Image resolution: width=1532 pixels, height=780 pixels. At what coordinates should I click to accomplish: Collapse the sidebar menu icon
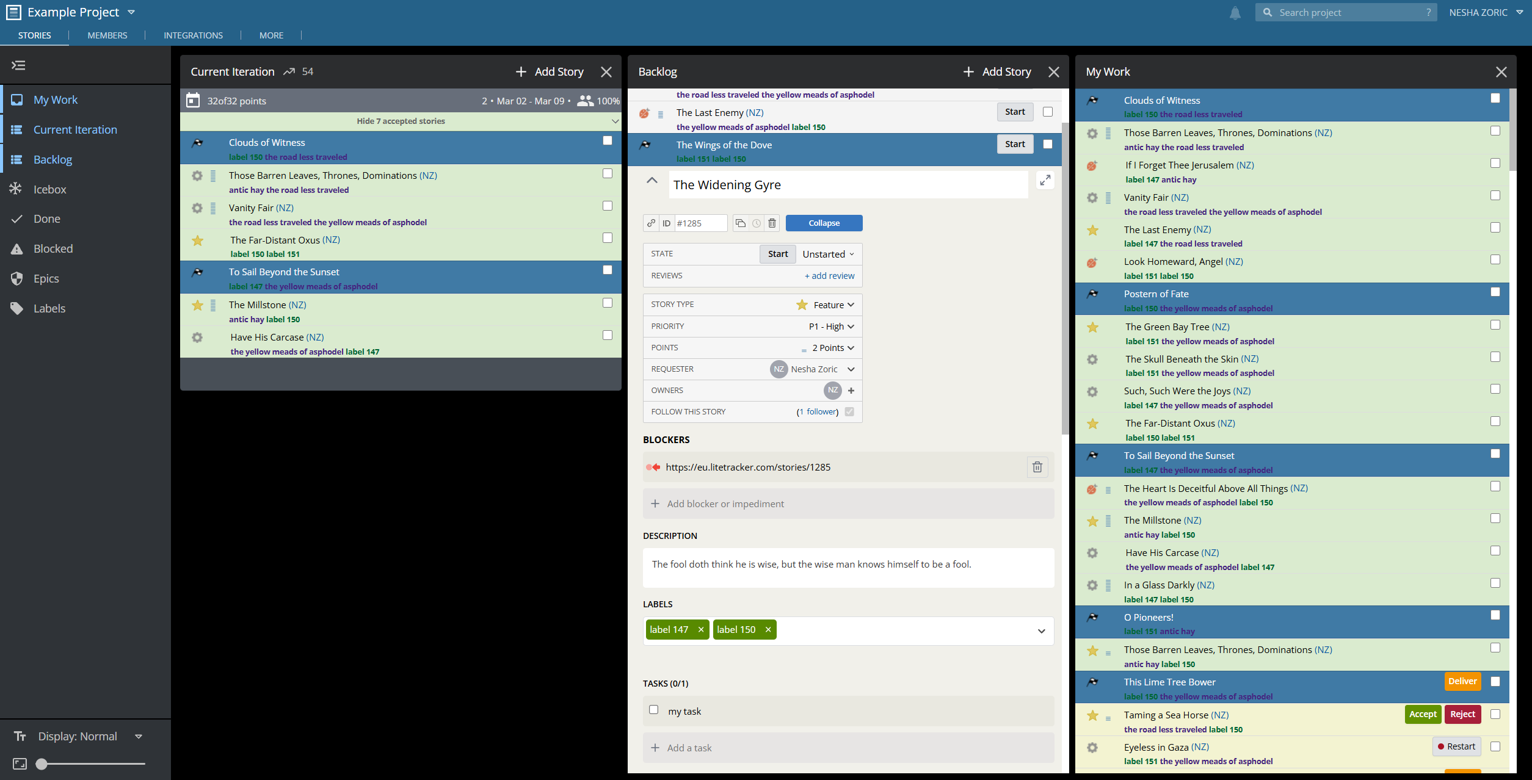[19, 65]
